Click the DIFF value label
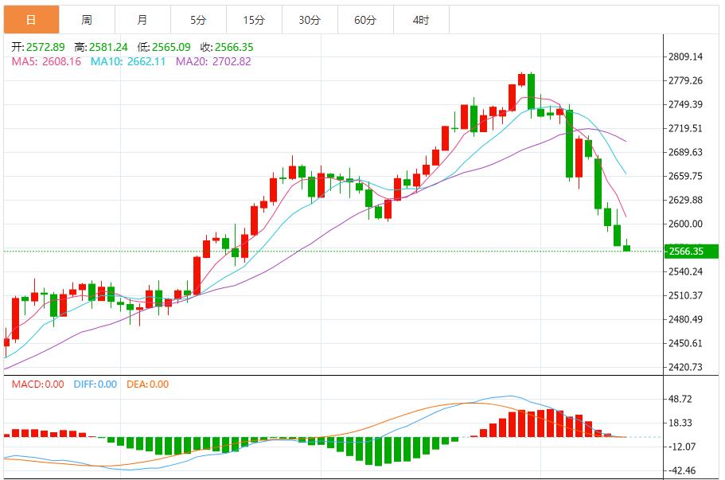 (95, 384)
